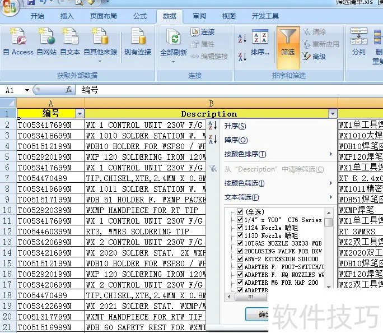This screenshot has width=383, height=333.
Task: Uncheck 1/4" x 700° CT6 Series
Action: 240,220
